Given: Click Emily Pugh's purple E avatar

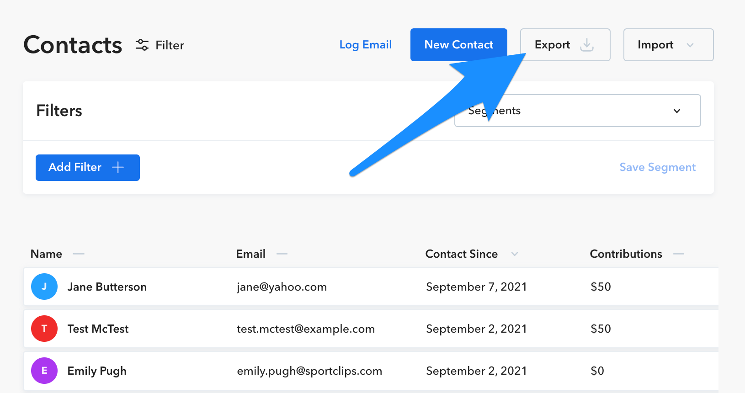Looking at the screenshot, I should 44,371.
